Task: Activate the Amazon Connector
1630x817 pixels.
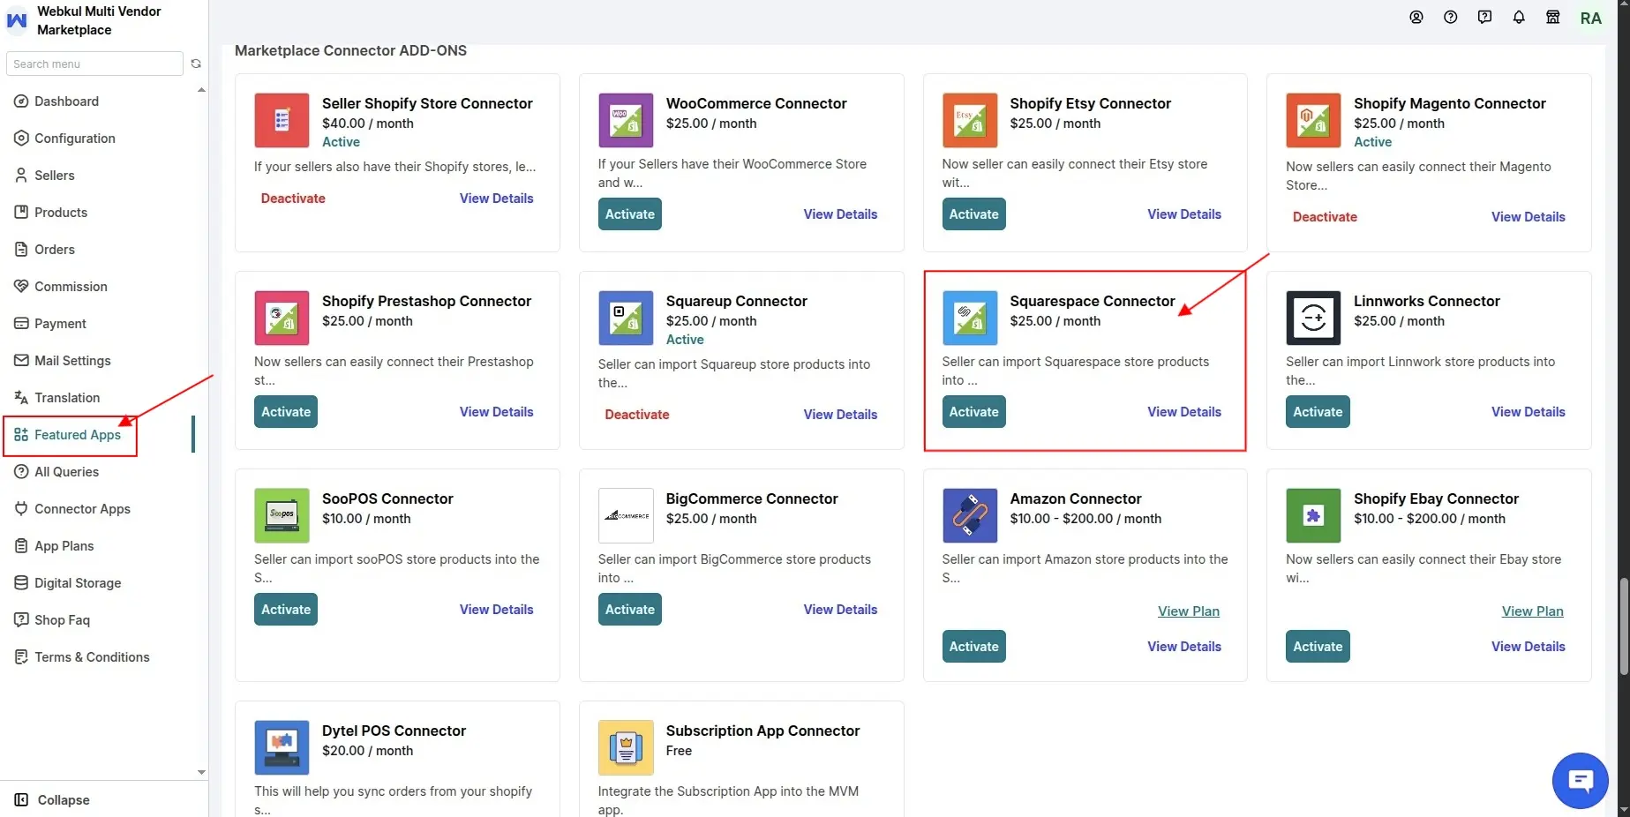Action: (x=973, y=647)
